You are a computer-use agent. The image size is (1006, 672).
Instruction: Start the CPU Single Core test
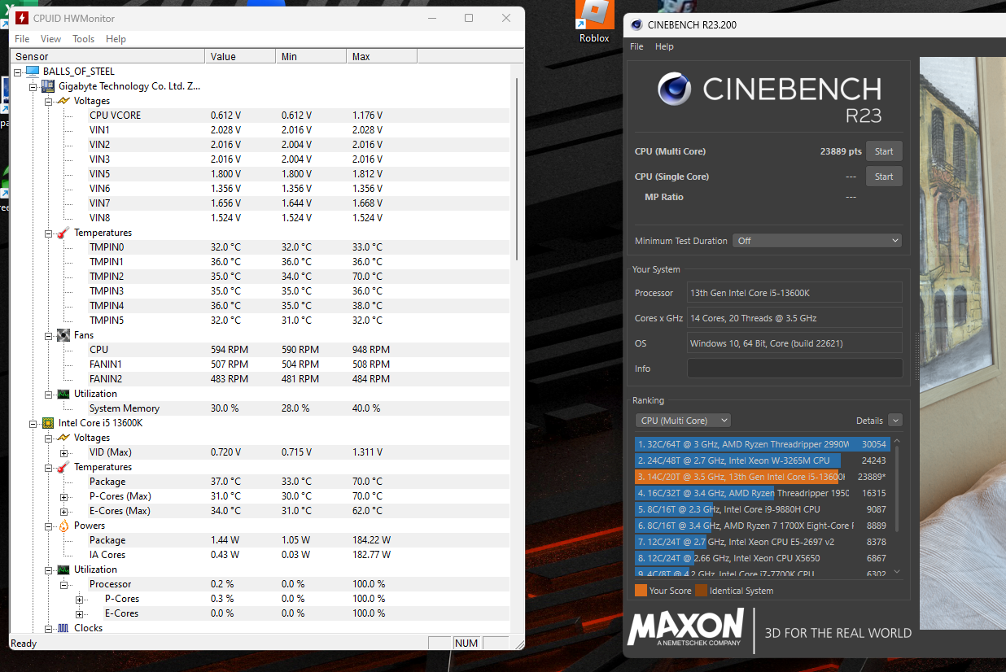pos(884,177)
